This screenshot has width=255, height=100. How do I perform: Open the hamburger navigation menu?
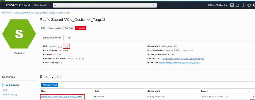(2, 5)
